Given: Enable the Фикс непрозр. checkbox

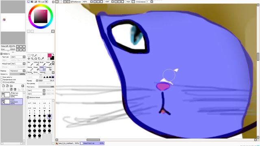Looking at the screenshot, I should tap(2, 77).
